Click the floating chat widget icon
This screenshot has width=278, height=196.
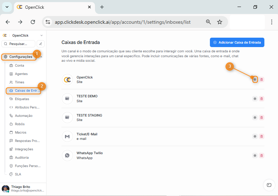(x=269, y=185)
